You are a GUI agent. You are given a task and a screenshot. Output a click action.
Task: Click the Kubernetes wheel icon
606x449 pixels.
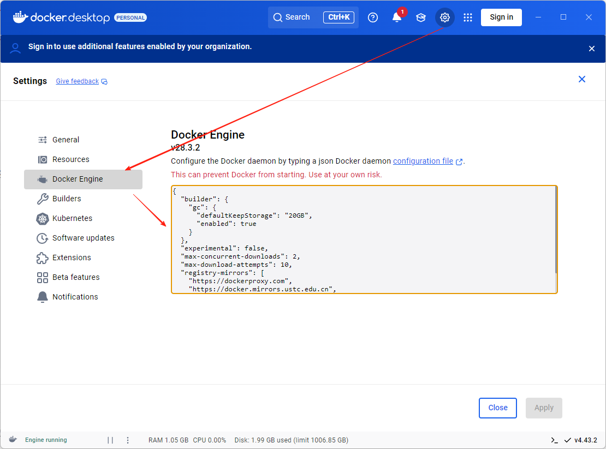(x=43, y=219)
